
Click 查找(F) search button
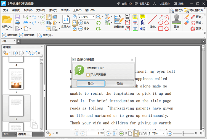[x=176, y=10]
